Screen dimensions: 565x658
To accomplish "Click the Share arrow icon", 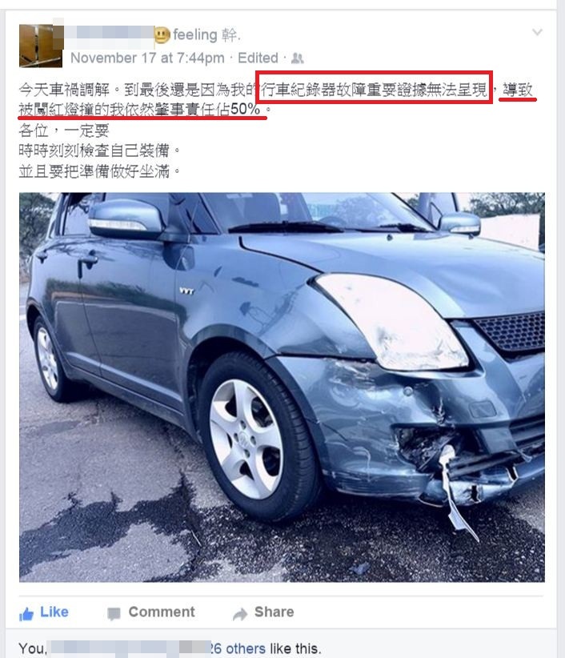I will (240, 614).
